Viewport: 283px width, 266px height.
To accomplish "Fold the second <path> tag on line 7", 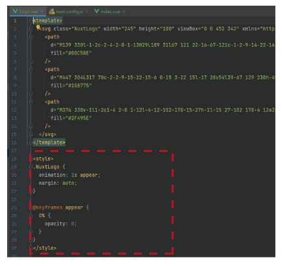I will pyautogui.click(x=31, y=70).
